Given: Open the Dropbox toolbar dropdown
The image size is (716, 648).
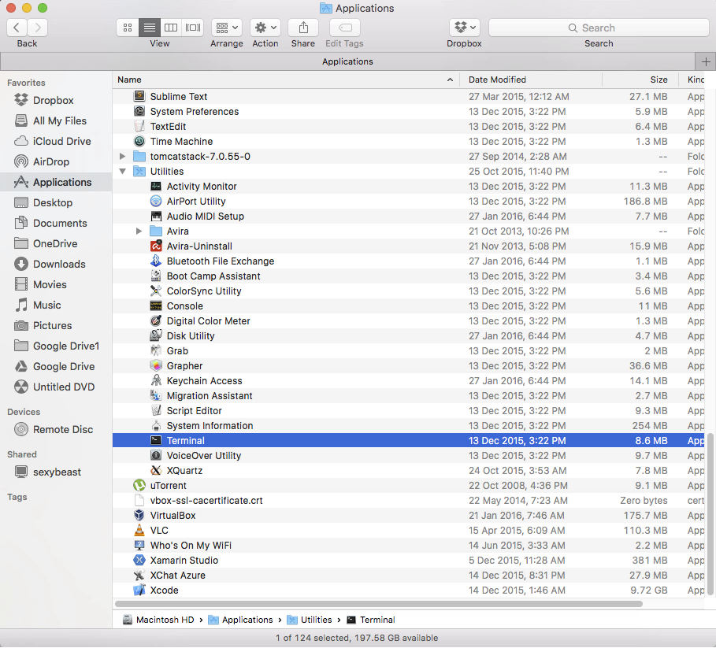Looking at the screenshot, I should point(465,28).
